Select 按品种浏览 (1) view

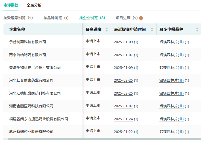point(56,18)
